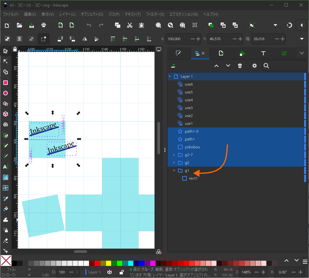The width and height of the screenshot is (309, 278).
Task: Select the Mesh gradient tool
Action: click(6, 188)
